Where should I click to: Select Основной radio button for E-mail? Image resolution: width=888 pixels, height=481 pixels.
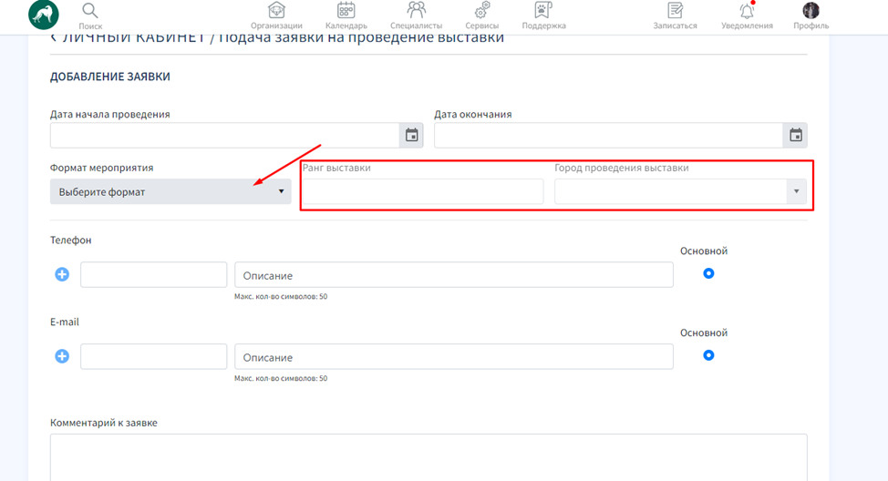click(708, 355)
